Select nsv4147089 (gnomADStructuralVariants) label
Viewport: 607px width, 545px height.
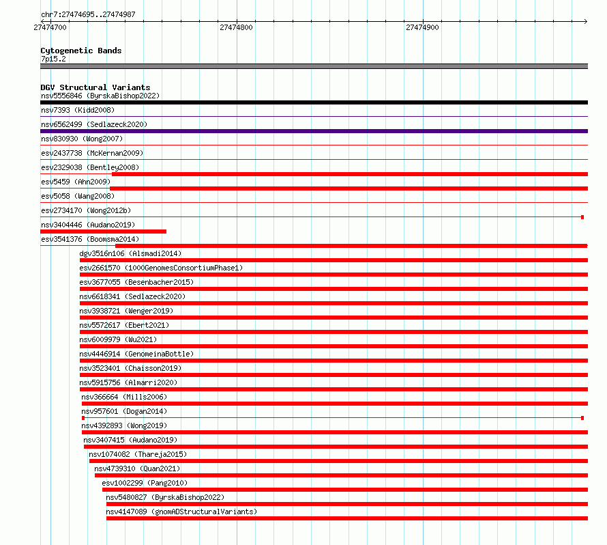coord(181,512)
